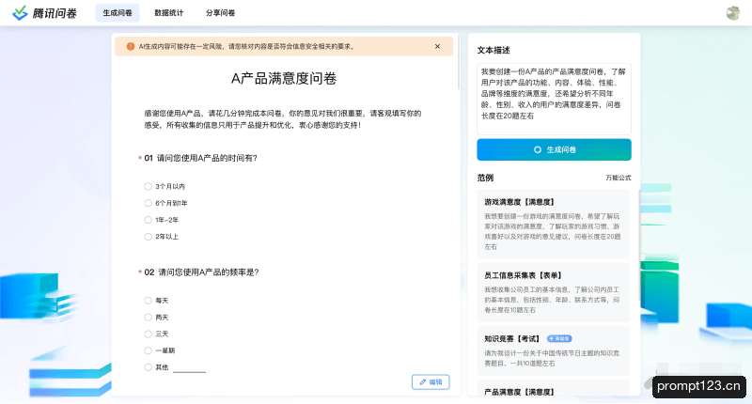
Task: Go to the 分享问卷 tab
Action: [x=221, y=13]
